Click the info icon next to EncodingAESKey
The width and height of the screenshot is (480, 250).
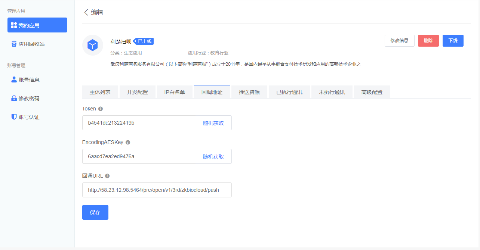tap(127, 142)
